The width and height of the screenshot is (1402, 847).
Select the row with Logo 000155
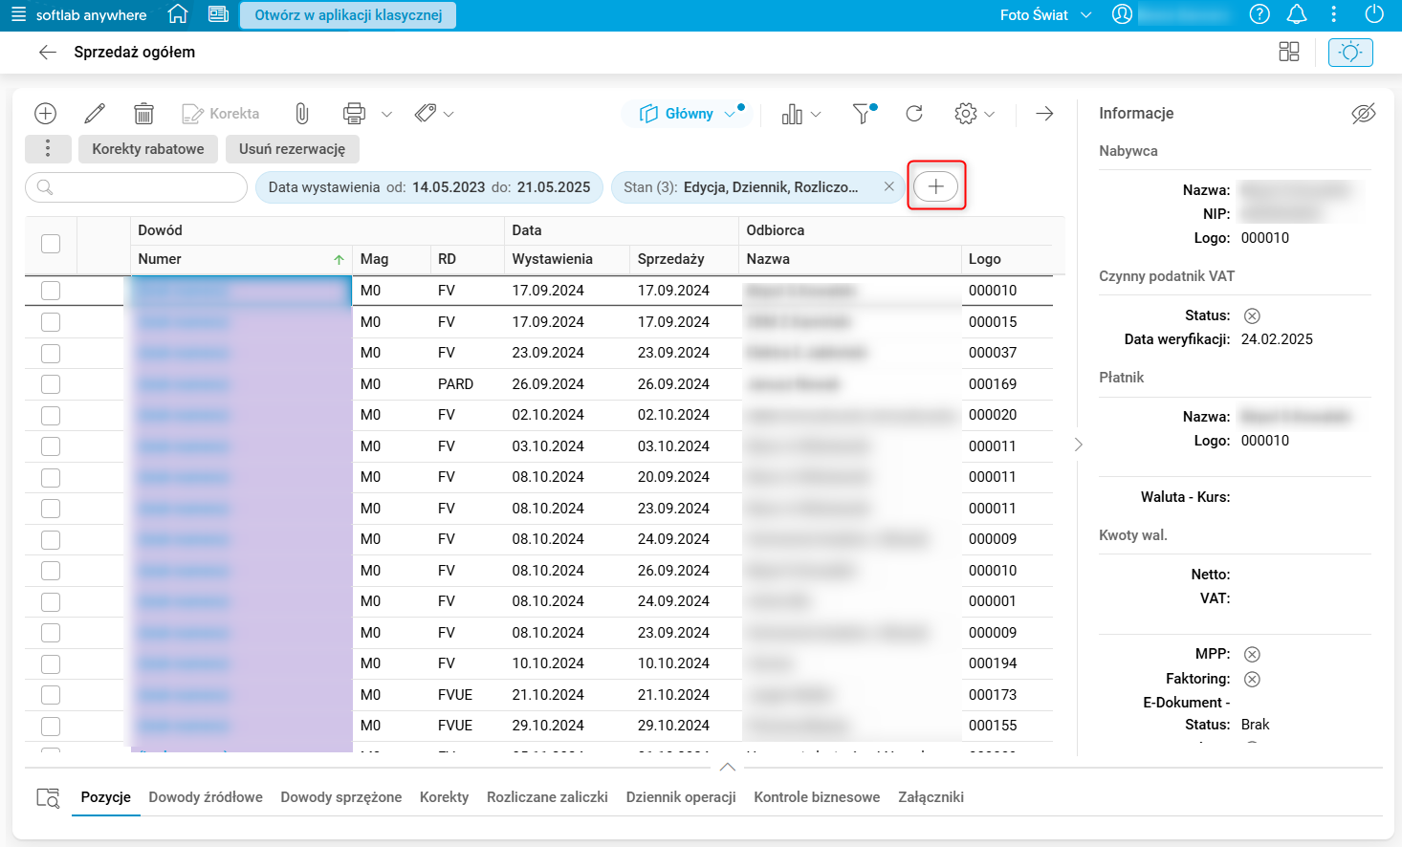[51, 726]
